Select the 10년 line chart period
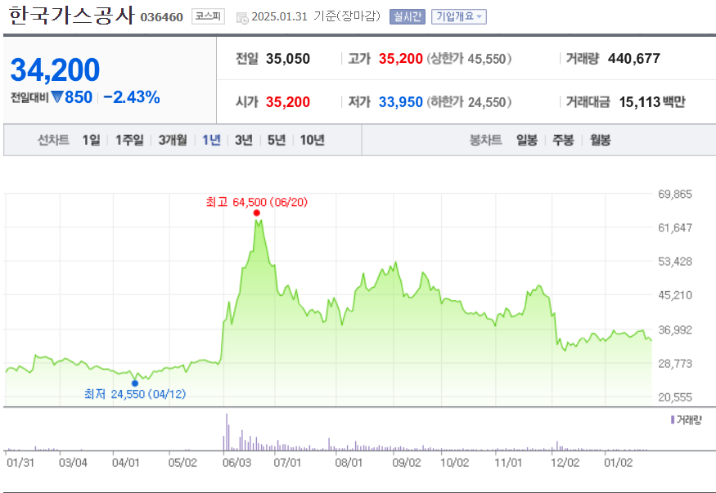 (x=312, y=140)
